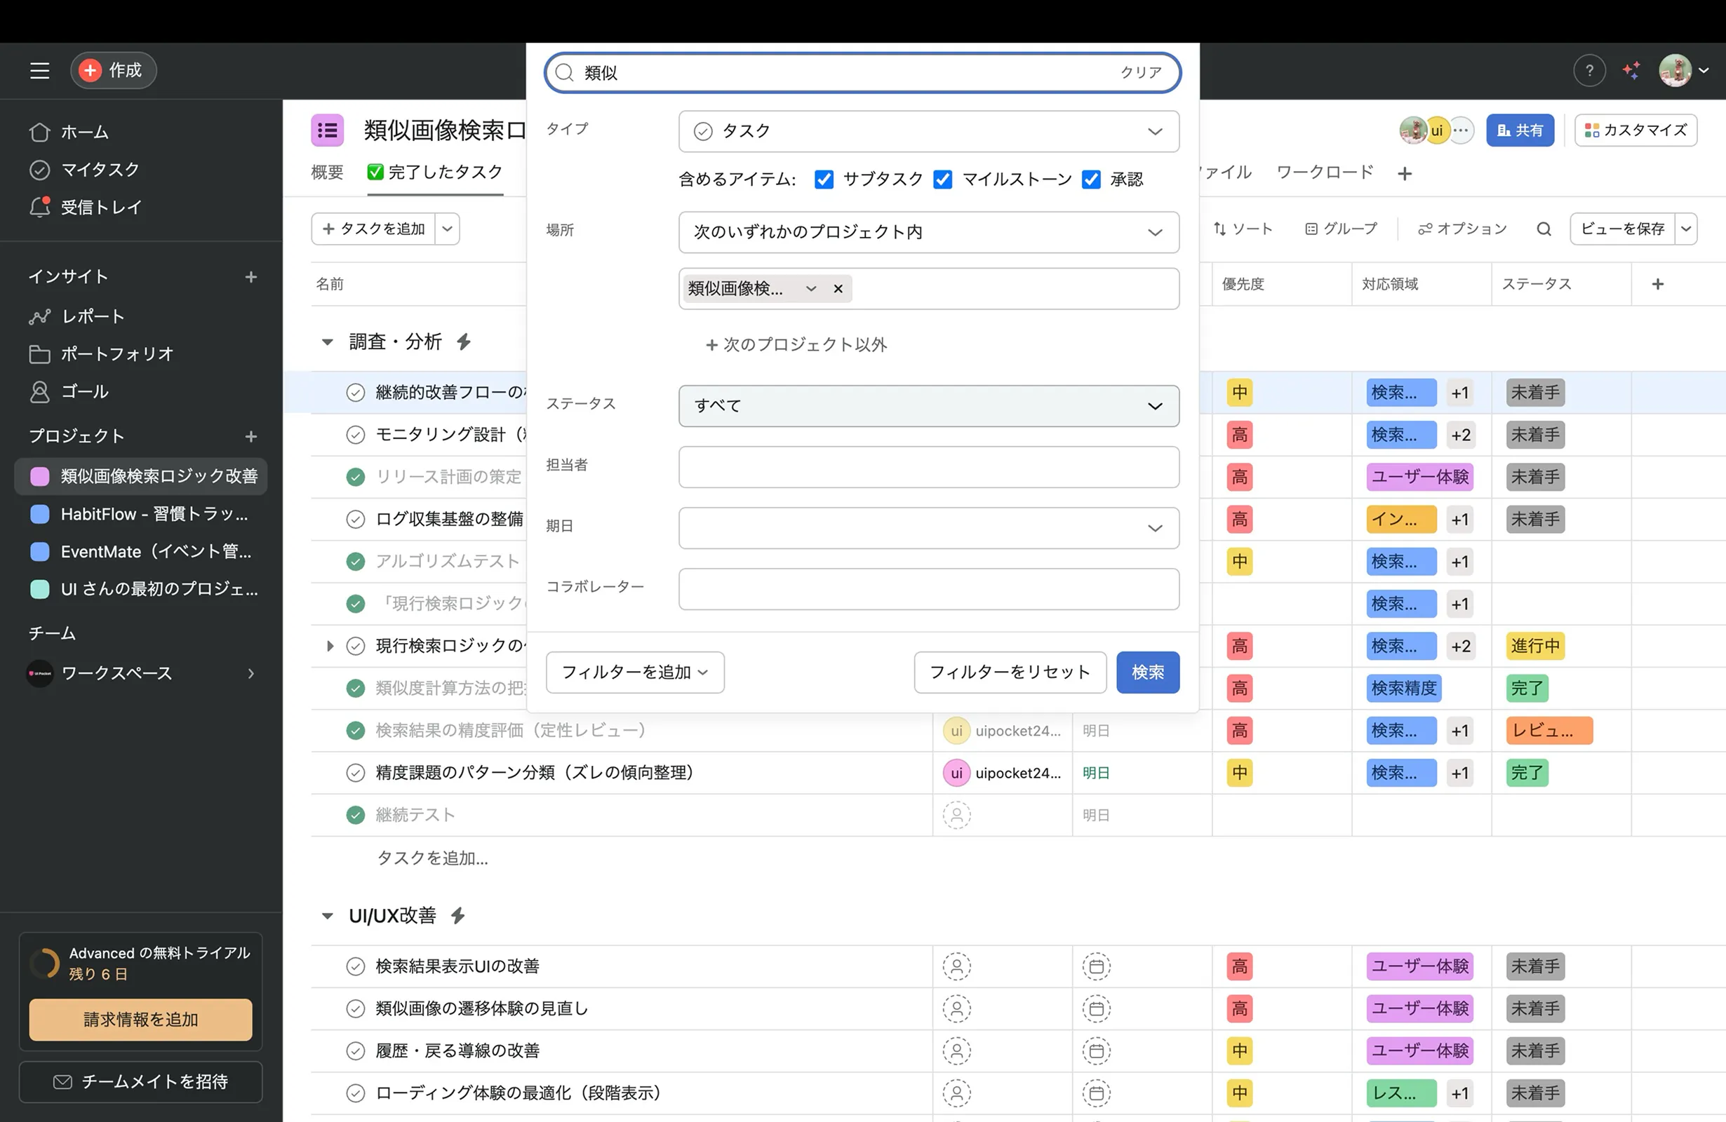Click チームメイトを招待 button
1726x1122 pixels.
[141, 1081]
